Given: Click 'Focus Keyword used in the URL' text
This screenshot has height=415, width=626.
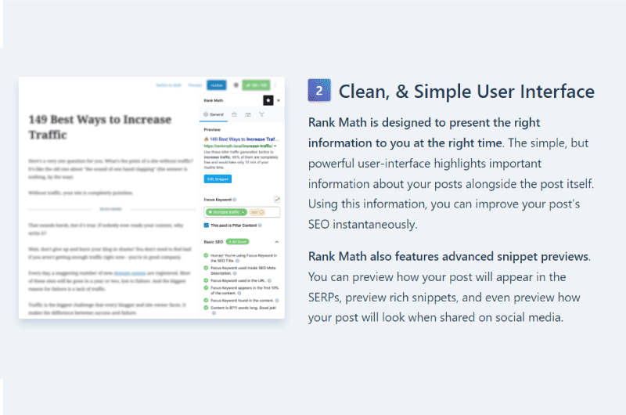Looking at the screenshot, I should tap(238, 281).
